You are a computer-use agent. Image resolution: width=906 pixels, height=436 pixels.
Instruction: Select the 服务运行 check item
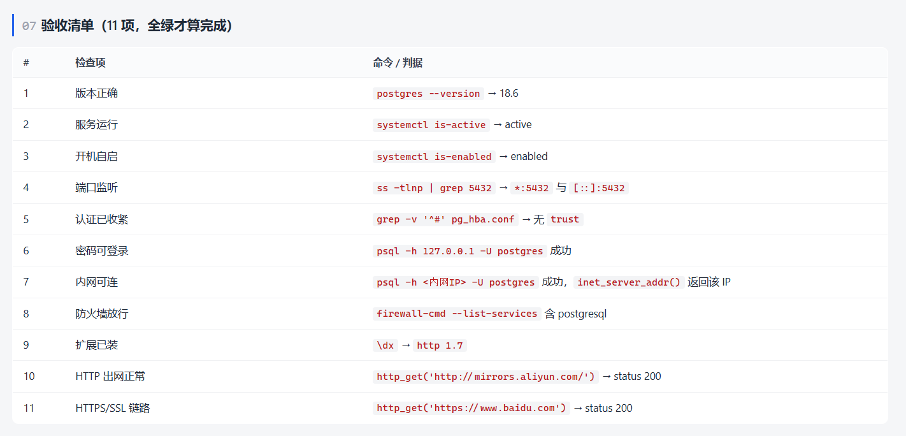(96, 124)
